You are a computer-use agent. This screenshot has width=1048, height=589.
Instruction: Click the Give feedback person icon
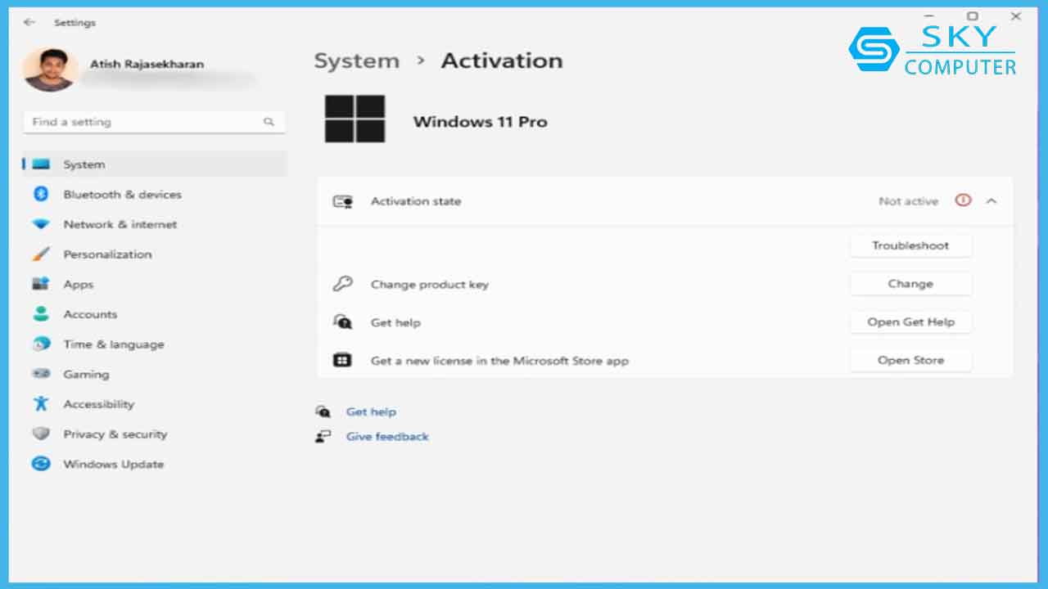(323, 437)
